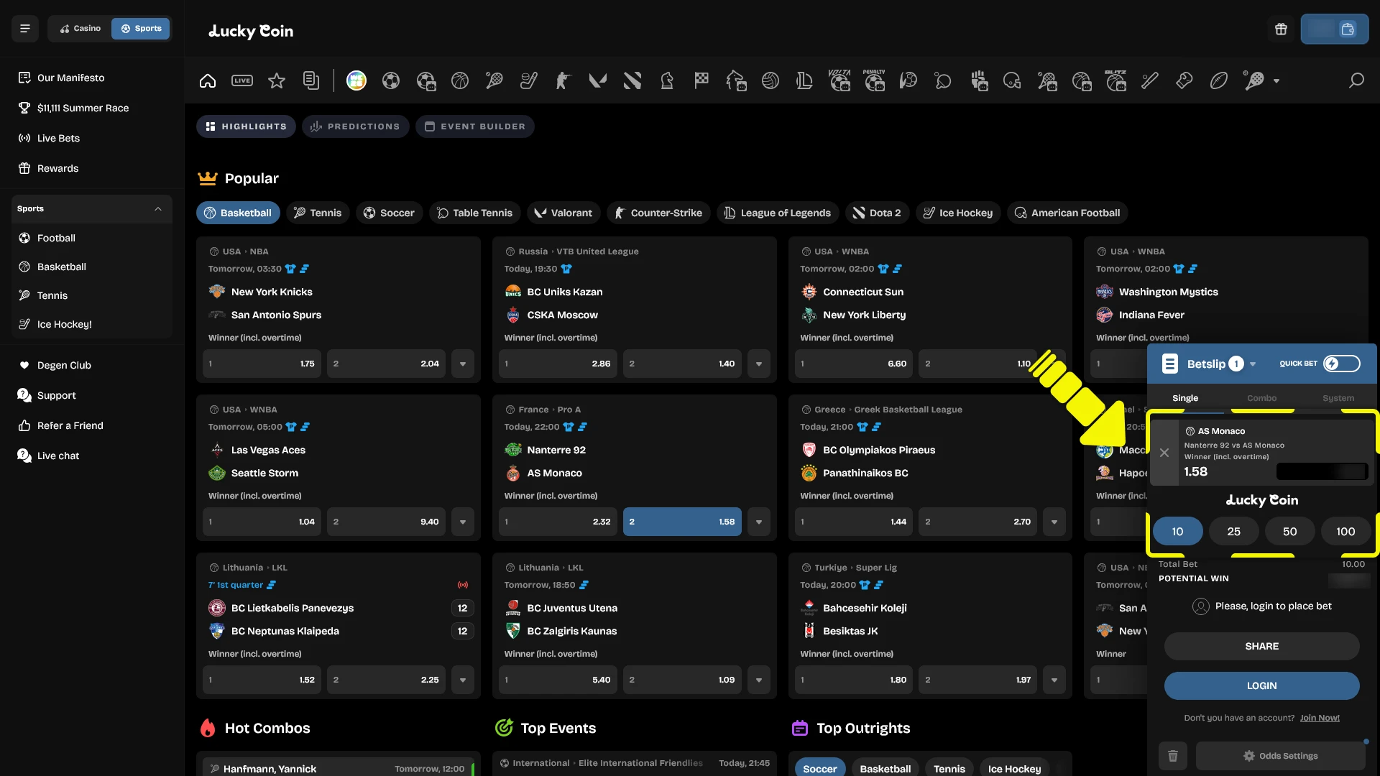Select the 50 stake amount chip
The image size is (1380, 776).
pyautogui.click(x=1289, y=532)
